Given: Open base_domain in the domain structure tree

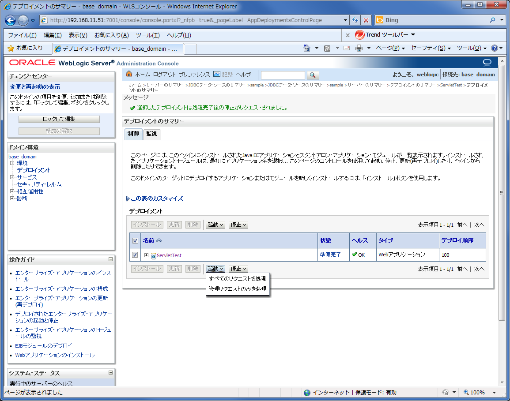Looking at the screenshot, I should click(23, 157).
